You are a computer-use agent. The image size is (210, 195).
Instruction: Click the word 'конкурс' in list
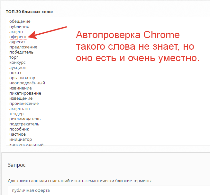(x=17, y=63)
